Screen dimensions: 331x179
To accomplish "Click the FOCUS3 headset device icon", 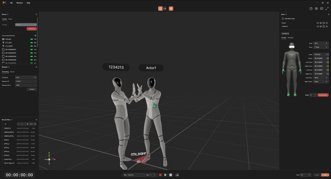I will (3, 39).
